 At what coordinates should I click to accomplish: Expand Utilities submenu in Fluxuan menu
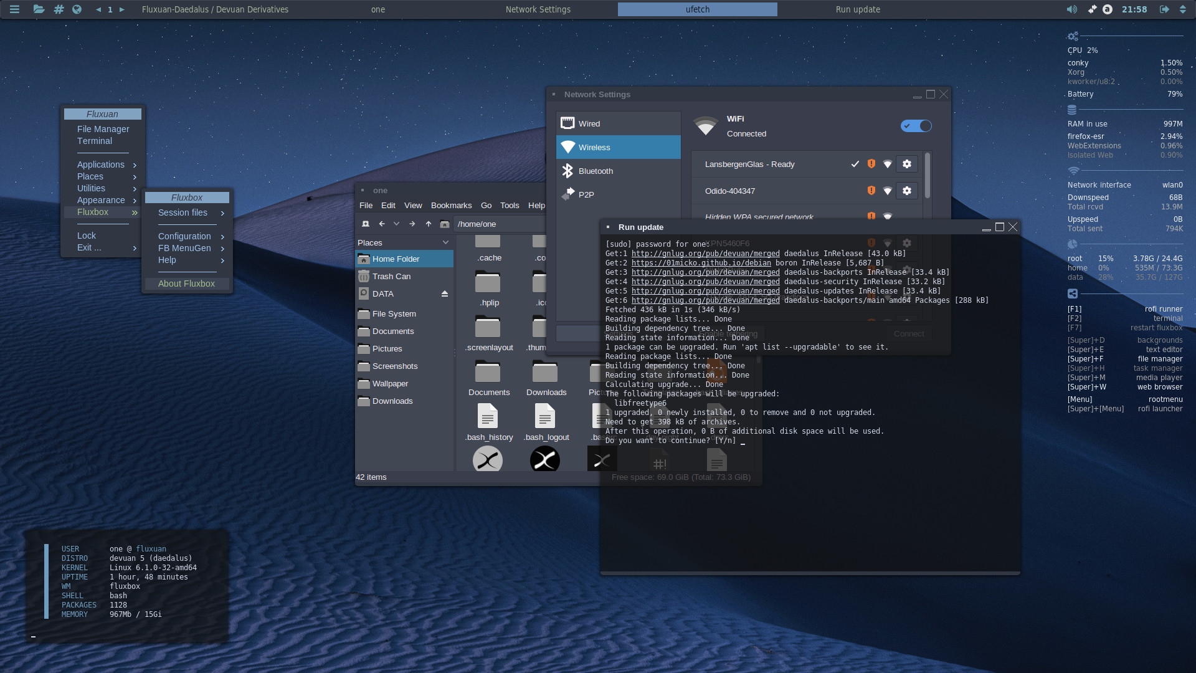(102, 188)
